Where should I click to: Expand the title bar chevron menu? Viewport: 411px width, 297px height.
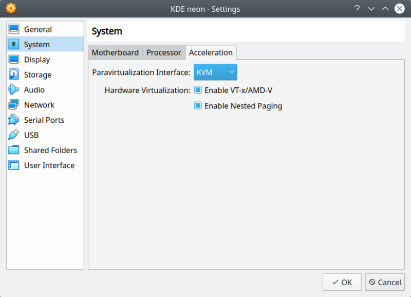coord(371,9)
